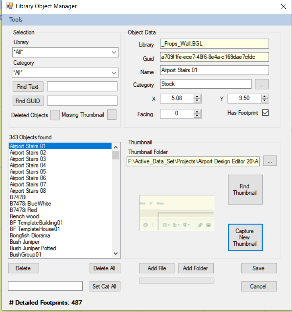The width and height of the screenshot is (292, 312).
Task: Increase the Facing value with up arrow
Action: pos(197,112)
